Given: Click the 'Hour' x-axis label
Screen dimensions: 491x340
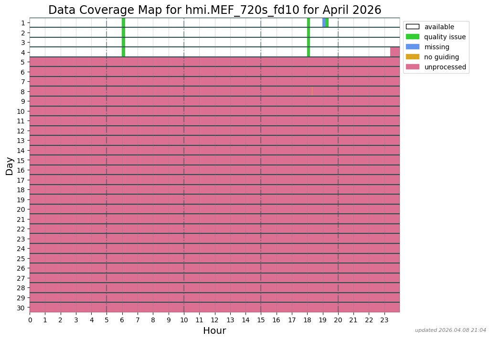Looking at the screenshot, I should coord(214,331).
